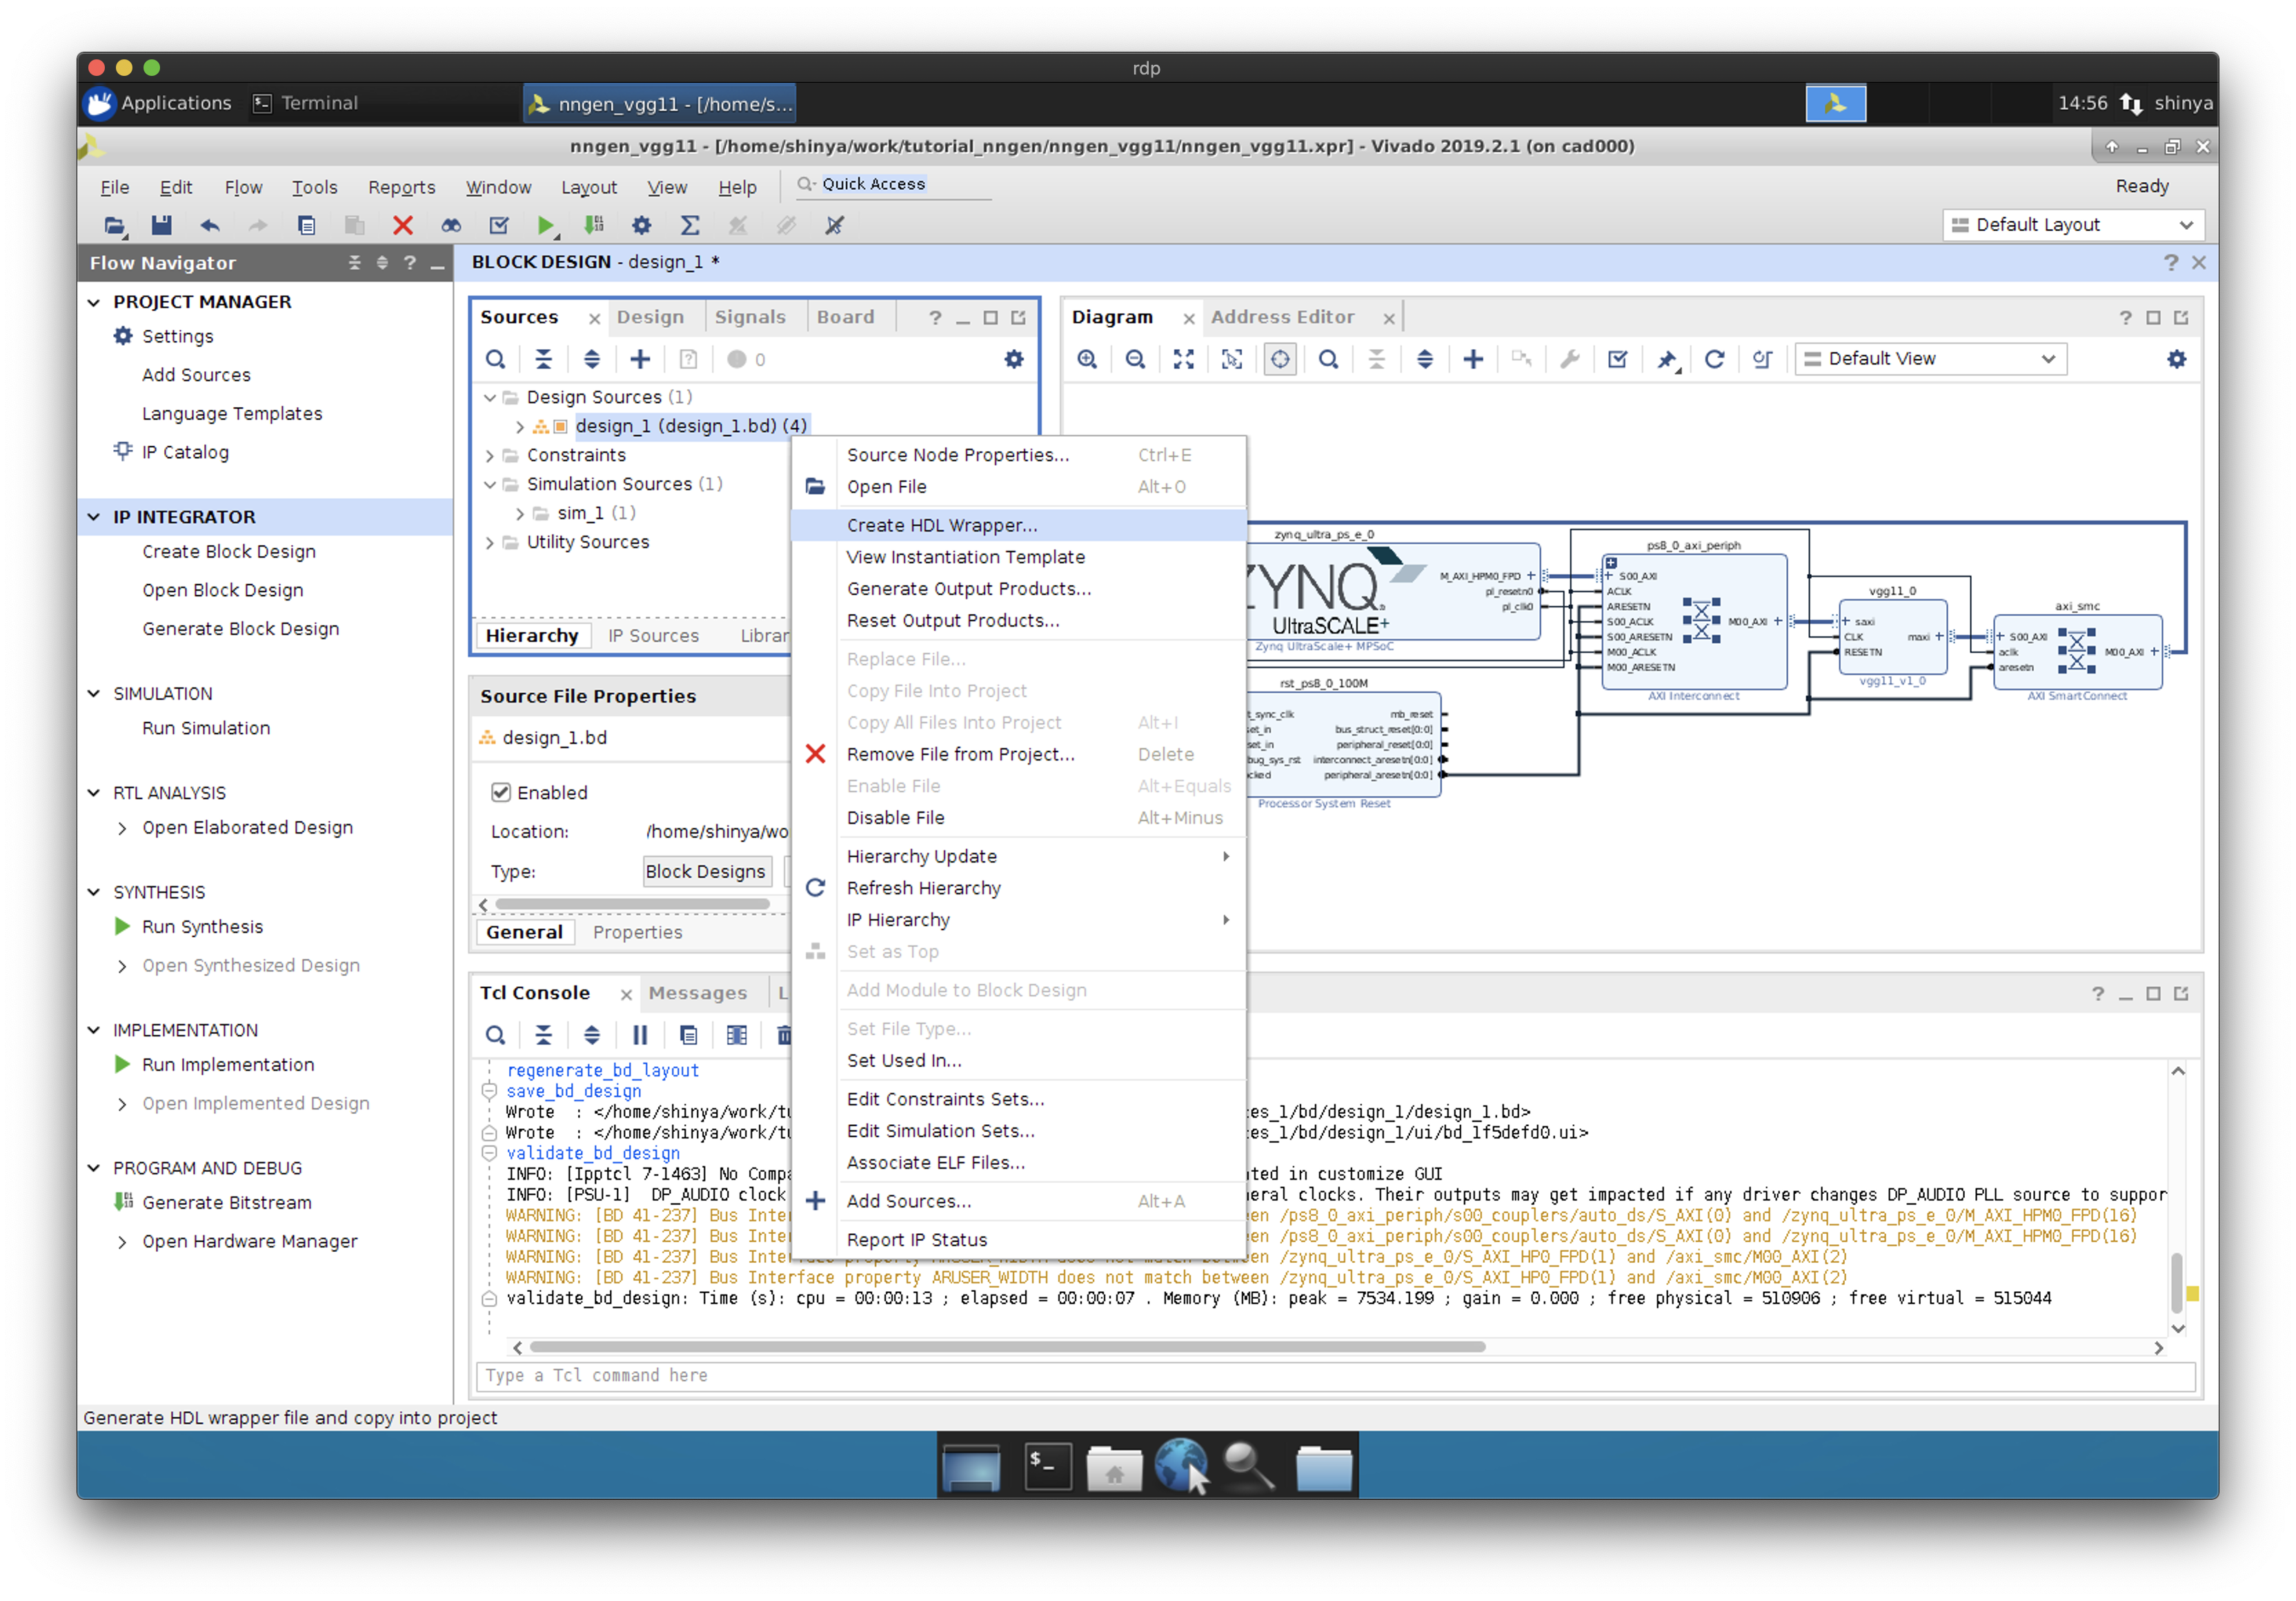The image size is (2296, 1601).
Task: Click the Tcl command input field
Action: 1335,1375
